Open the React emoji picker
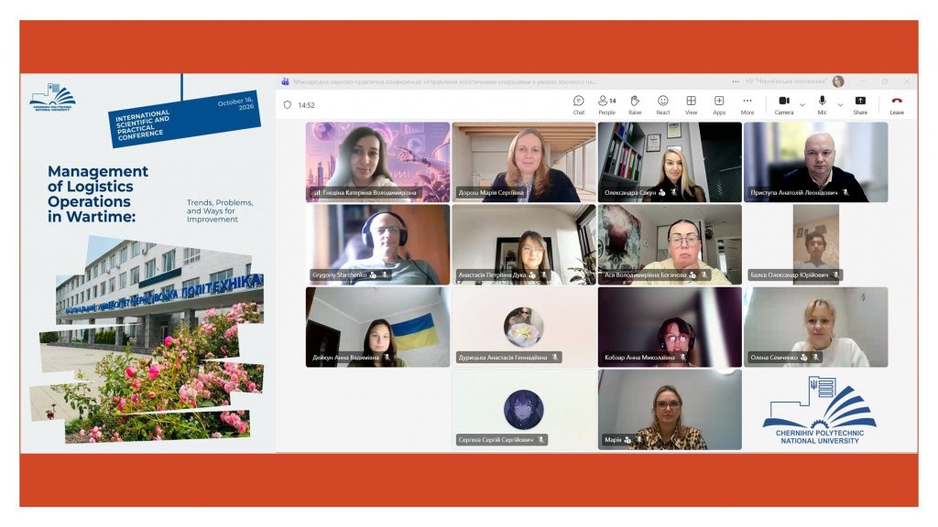Screen dimensions: 938x527 point(663,104)
